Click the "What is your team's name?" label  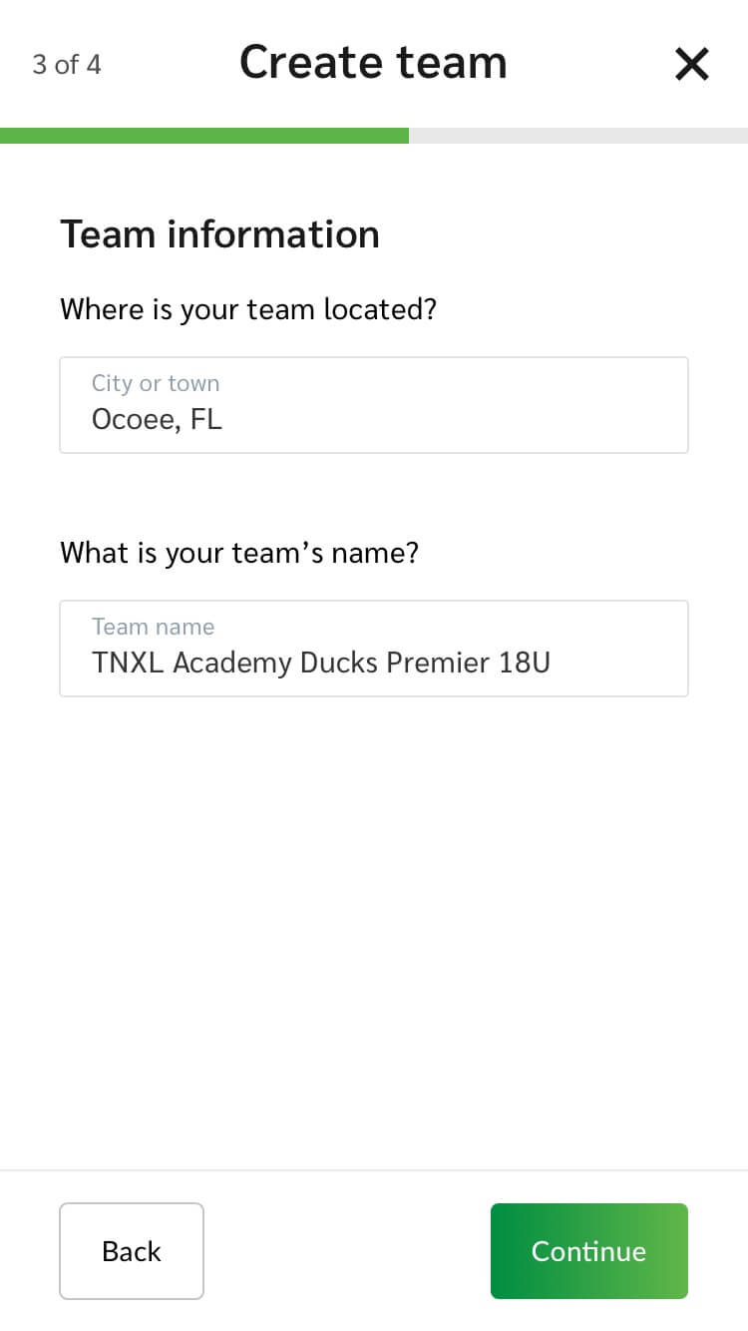coord(239,553)
